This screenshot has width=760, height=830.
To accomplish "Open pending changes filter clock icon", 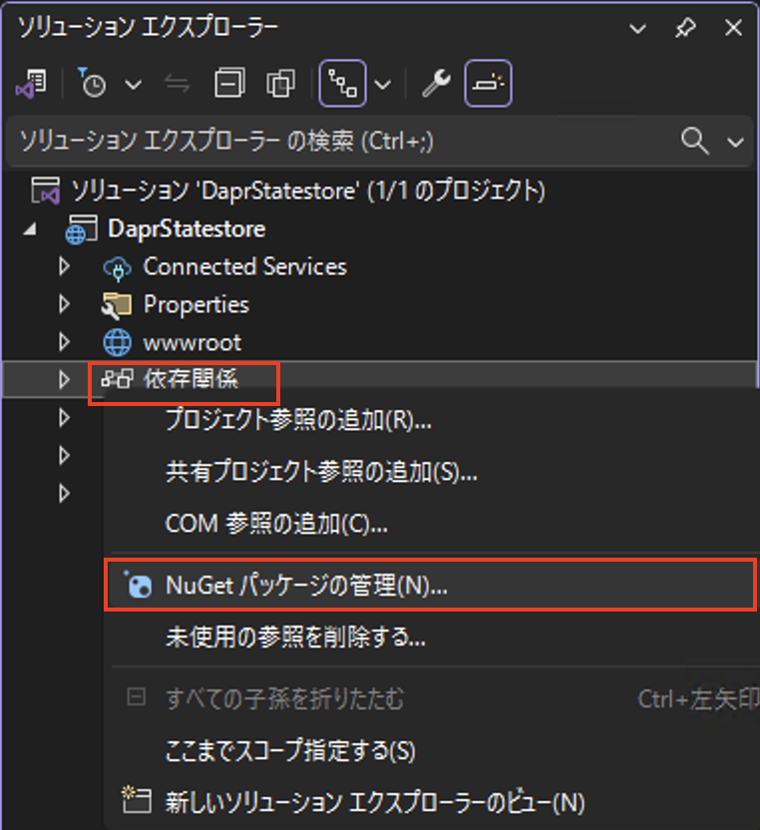I will pyautogui.click(x=92, y=83).
